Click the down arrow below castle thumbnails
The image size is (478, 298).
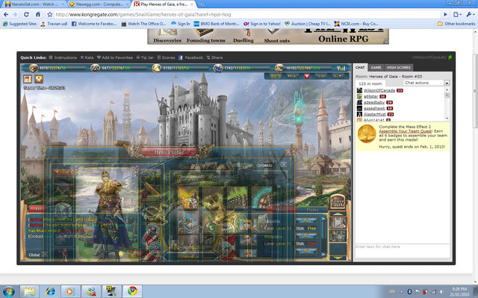pos(338,258)
